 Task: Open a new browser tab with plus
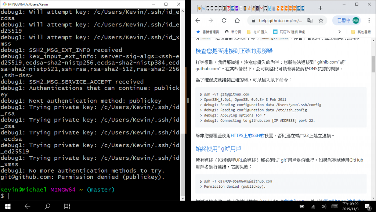tap(320, 8)
